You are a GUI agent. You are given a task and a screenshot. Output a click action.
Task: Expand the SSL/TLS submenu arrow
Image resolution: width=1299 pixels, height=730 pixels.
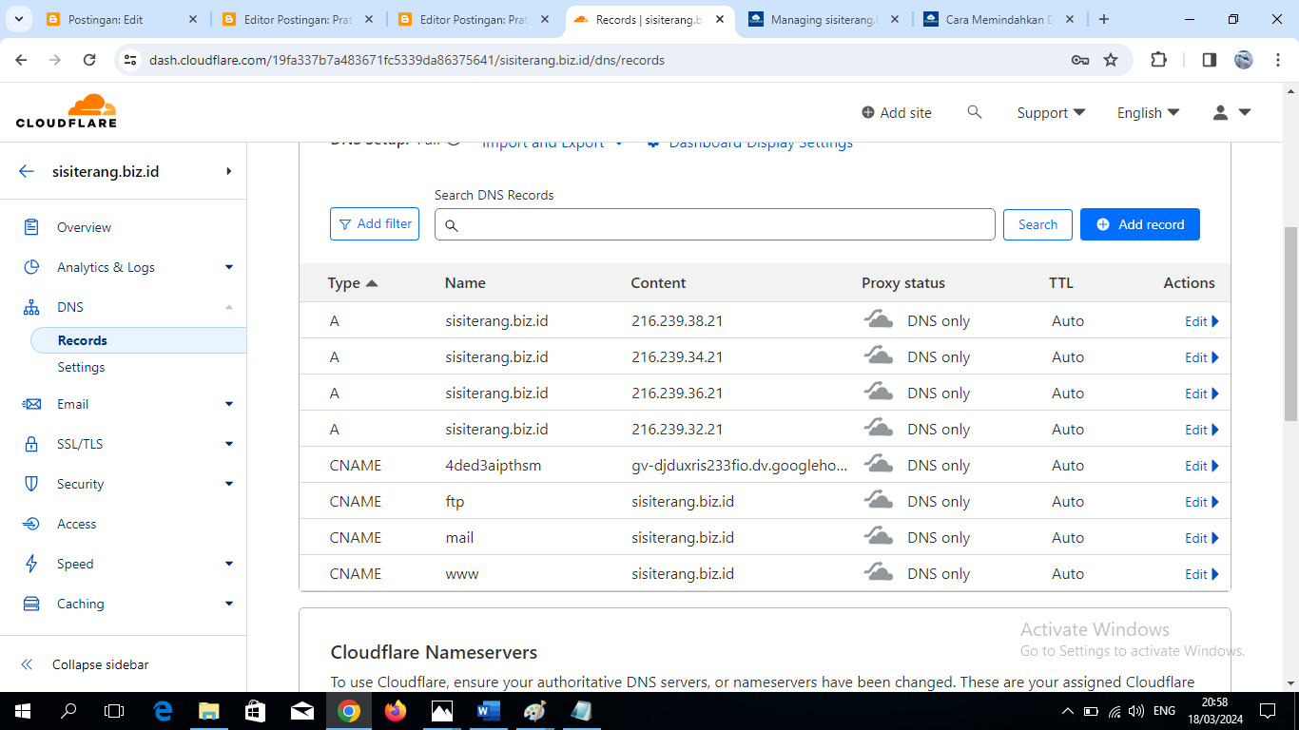[x=229, y=444]
